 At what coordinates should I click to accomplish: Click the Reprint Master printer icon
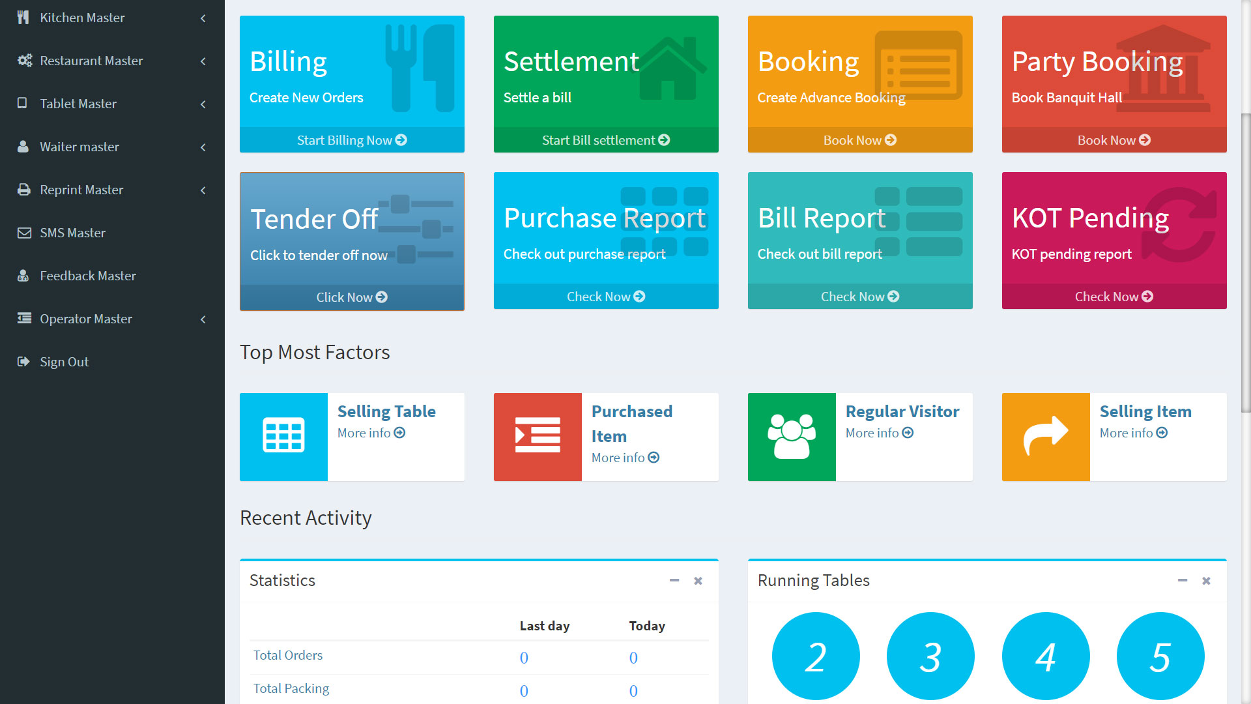24,190
